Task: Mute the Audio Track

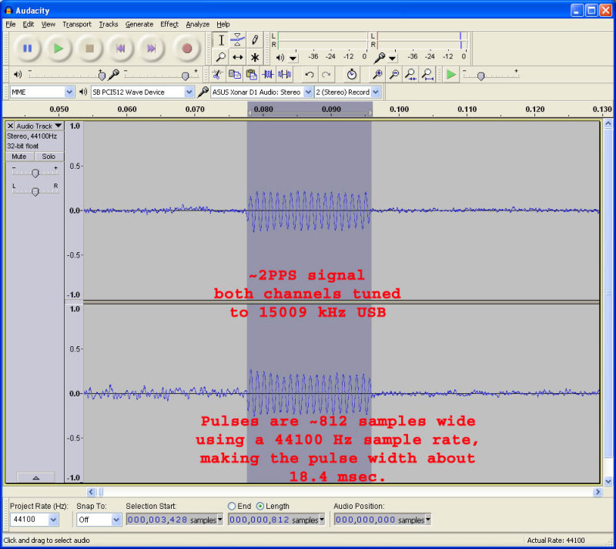Action: 19,157
